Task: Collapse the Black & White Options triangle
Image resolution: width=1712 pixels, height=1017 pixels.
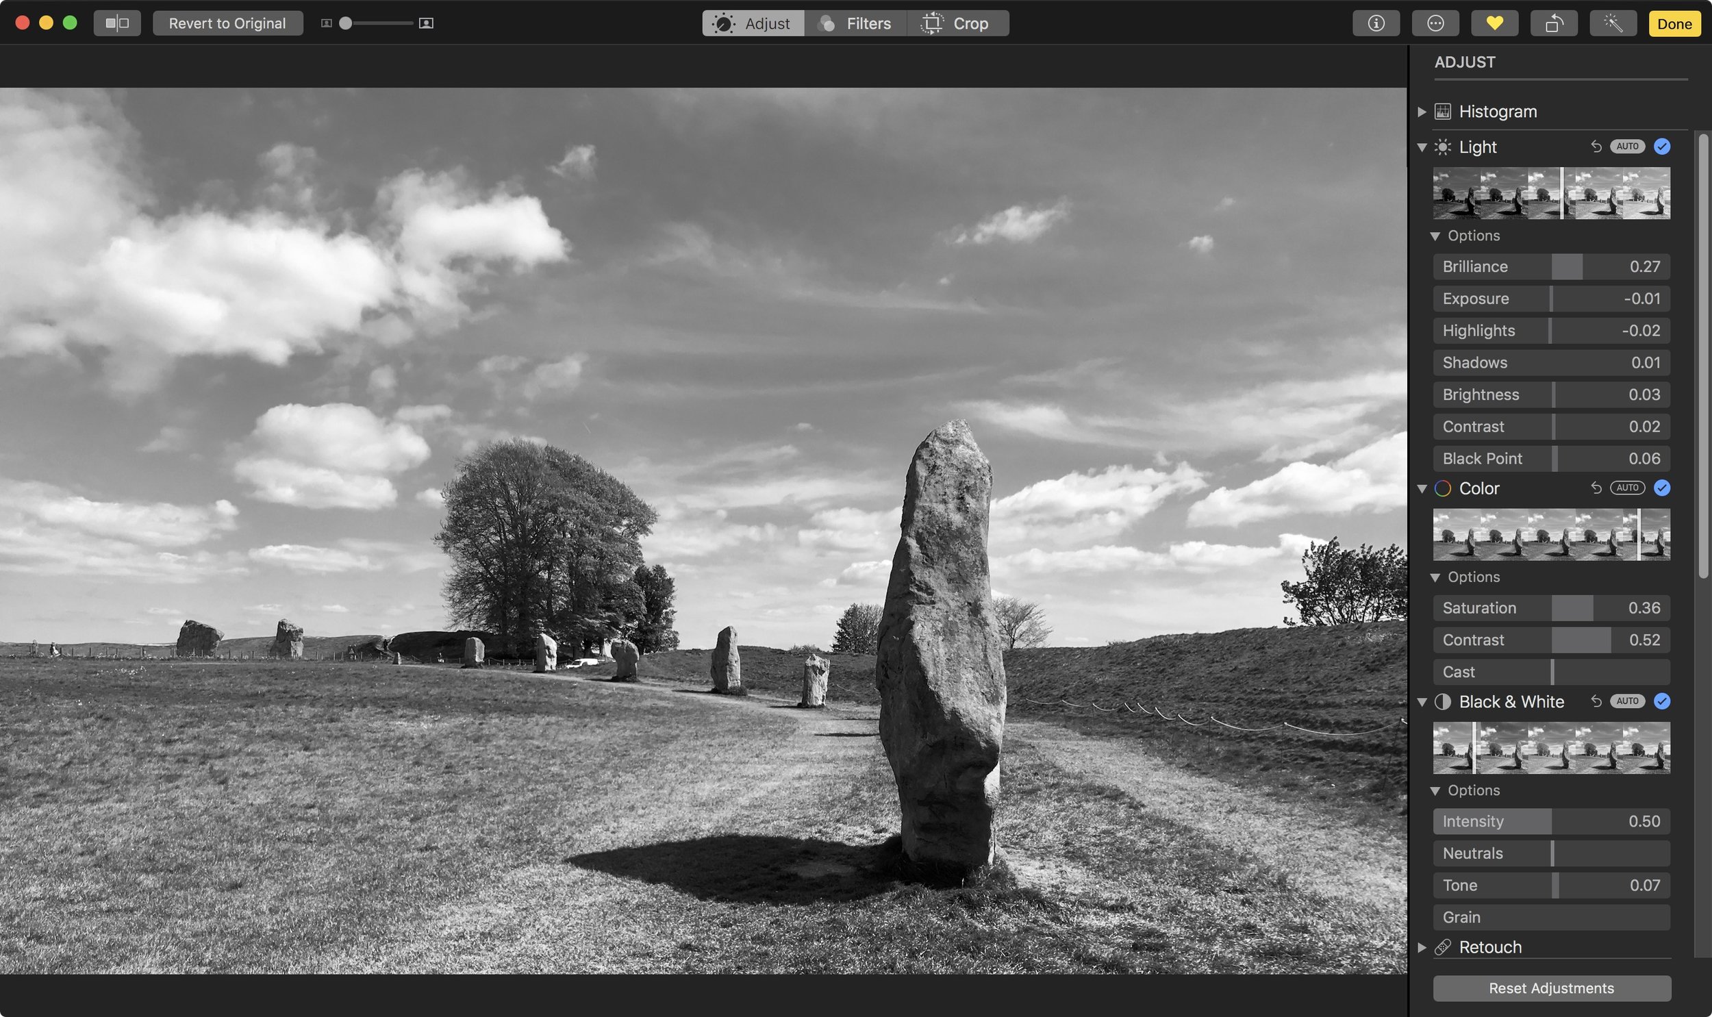Action: 1435,790
